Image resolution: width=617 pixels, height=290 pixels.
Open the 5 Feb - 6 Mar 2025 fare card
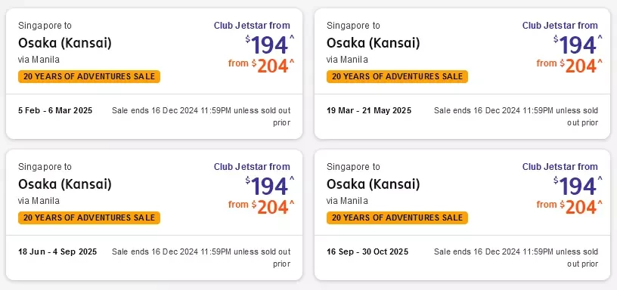[x=154, y=73]
